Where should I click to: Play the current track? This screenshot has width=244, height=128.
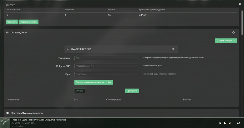point(225,123)
